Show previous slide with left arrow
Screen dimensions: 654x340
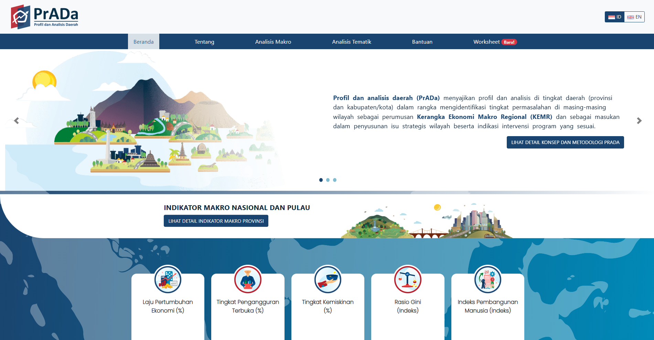(16, 121)
